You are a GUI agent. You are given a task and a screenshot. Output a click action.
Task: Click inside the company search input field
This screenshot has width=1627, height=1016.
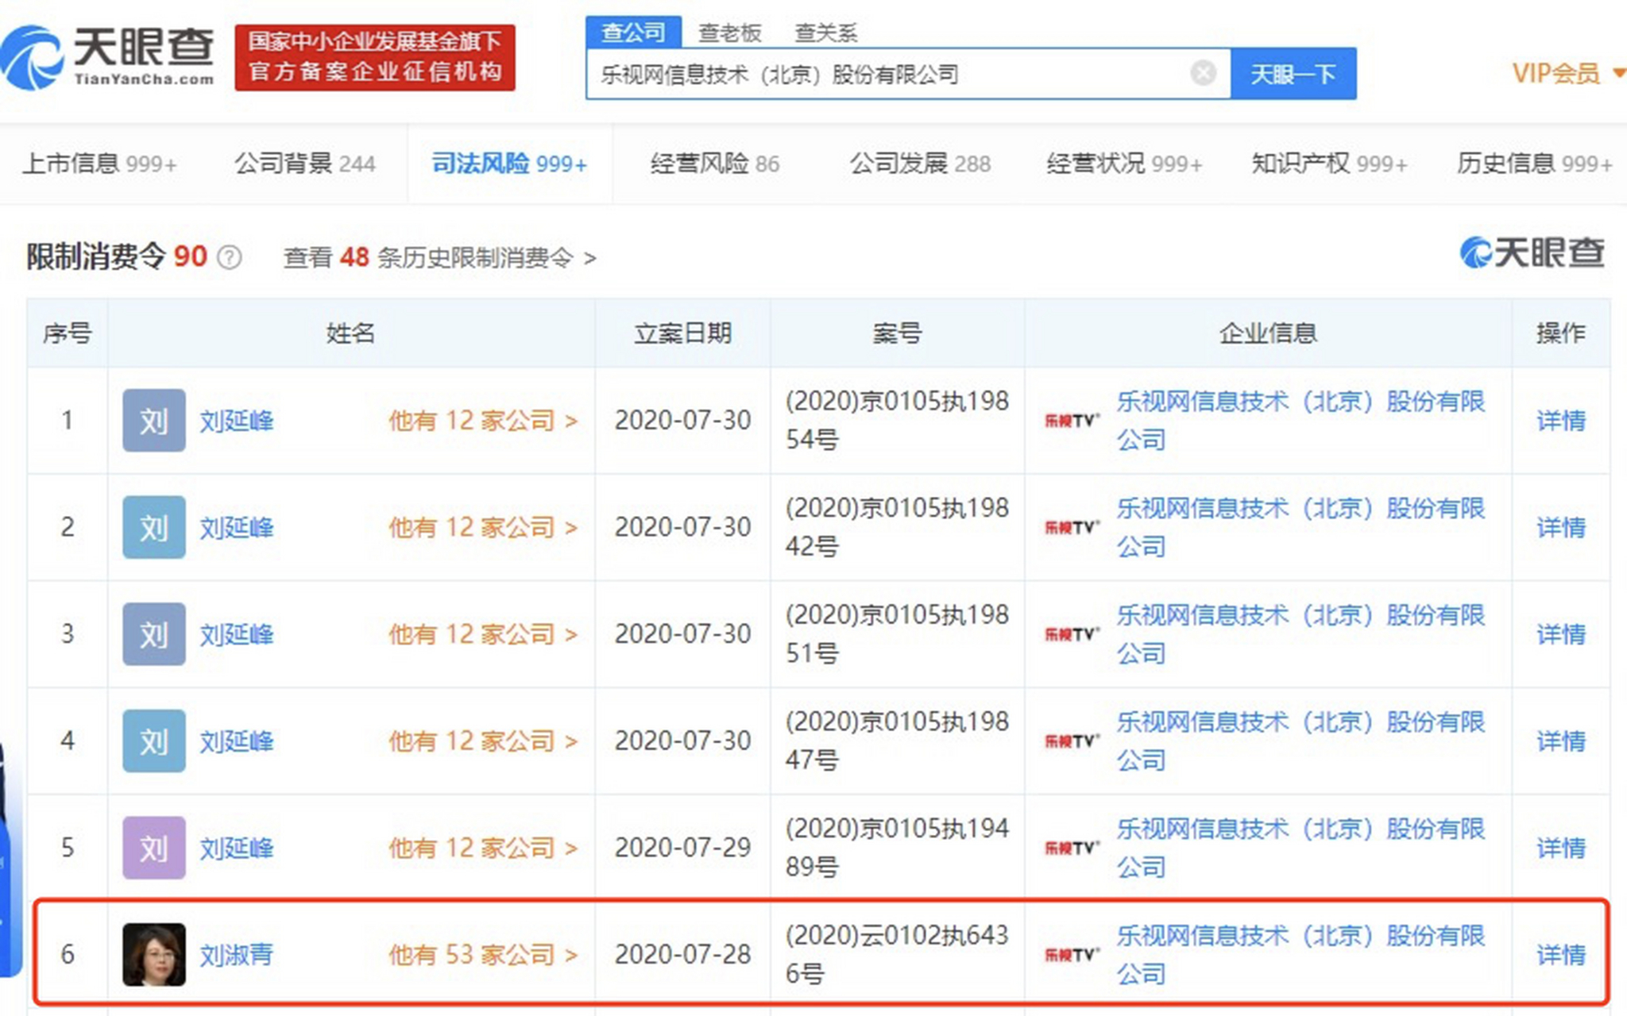pos(874,73)
